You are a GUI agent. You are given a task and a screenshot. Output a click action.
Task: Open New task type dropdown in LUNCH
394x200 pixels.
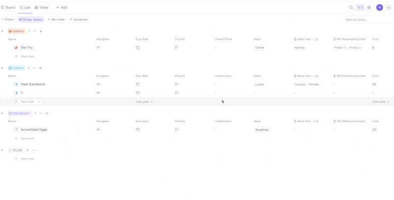[39, 102]
